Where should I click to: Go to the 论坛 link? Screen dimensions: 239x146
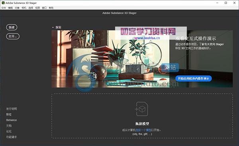click(9, 131)
